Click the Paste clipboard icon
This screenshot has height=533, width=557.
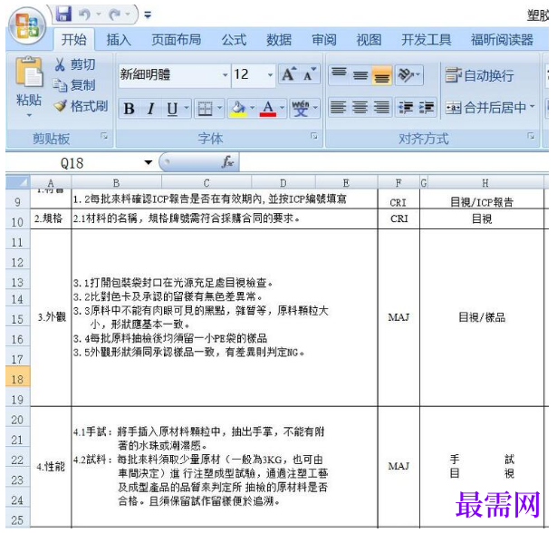[x=29, y=72]
